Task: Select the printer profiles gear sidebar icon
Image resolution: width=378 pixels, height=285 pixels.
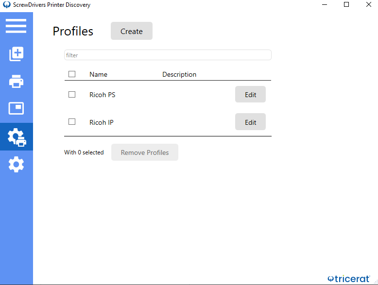Action: tap(17, 137)
